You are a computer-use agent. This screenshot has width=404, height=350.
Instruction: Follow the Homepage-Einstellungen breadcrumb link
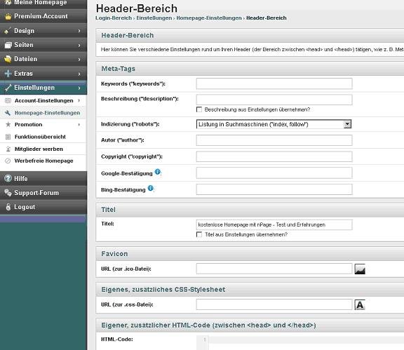209,18
